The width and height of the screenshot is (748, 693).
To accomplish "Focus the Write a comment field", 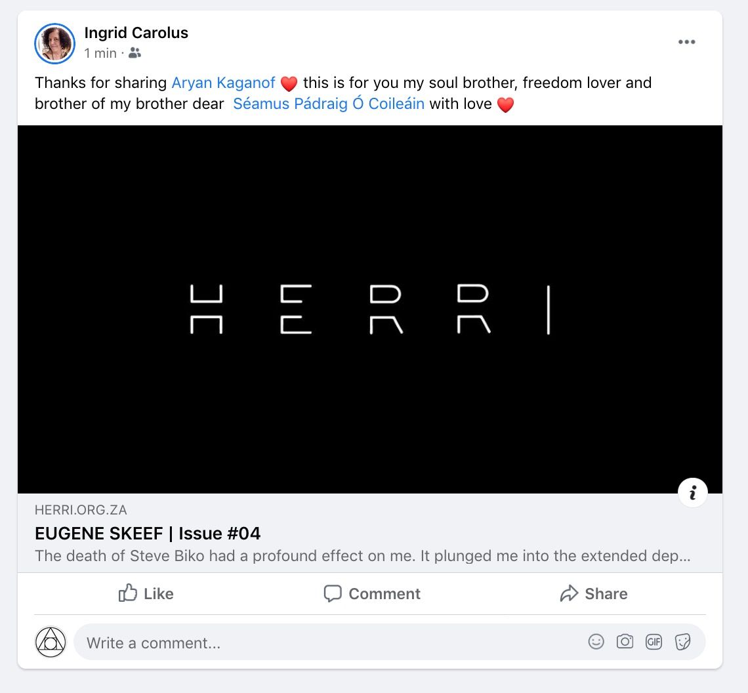I will point(329,642).
